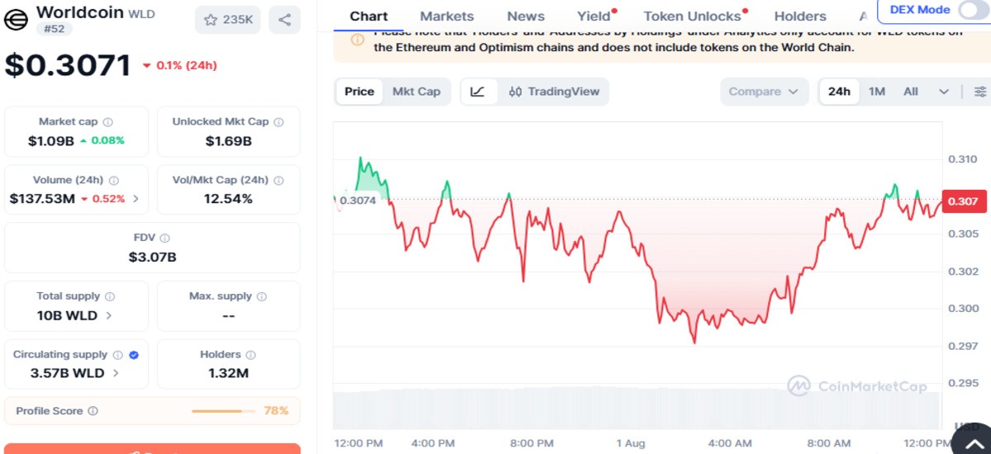Click info icon next to Total supply
The height and width of the screenshot is (454, 991).
(110, 296)
